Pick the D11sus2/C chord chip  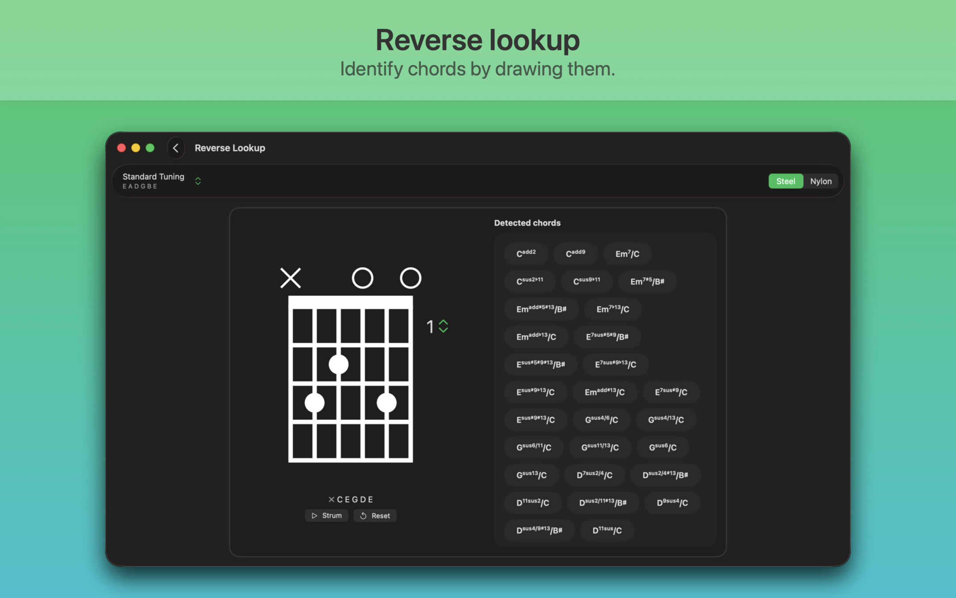click(x=533, y=502)
